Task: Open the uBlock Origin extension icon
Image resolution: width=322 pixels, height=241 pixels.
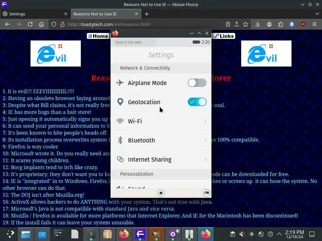Action: pyautogui.click(x=303, y=24)
